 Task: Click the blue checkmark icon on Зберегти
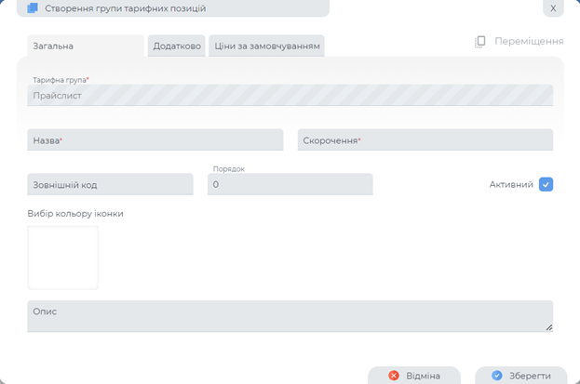[497, 376]
